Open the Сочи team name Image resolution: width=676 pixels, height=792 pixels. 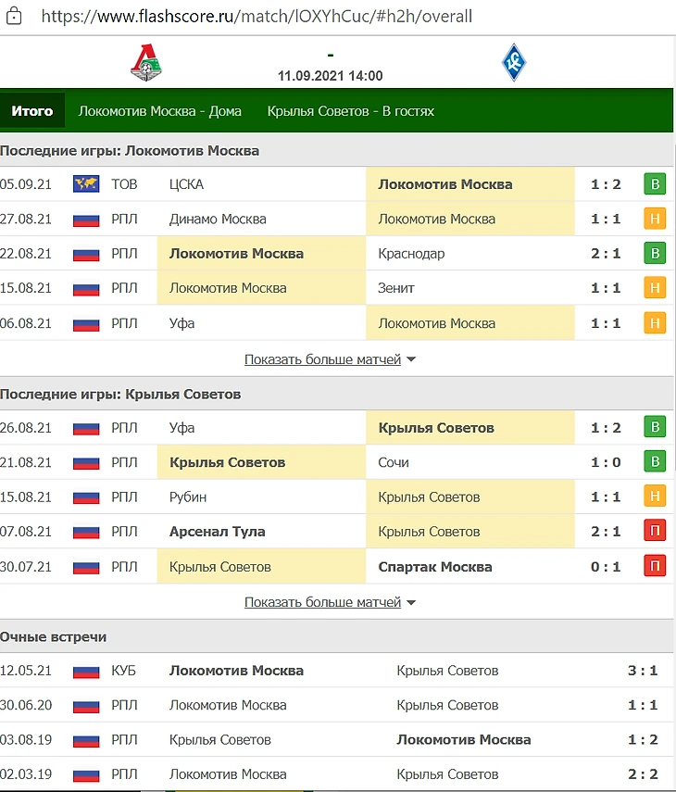[x=394, y=462]
